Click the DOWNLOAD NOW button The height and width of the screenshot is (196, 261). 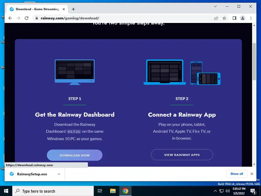coord(75,155)
